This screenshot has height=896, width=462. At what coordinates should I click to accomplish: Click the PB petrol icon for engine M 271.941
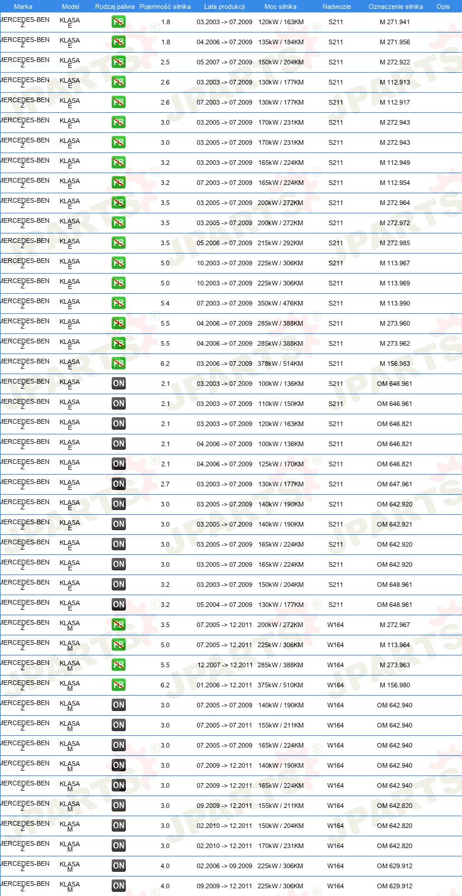[119, 22]
